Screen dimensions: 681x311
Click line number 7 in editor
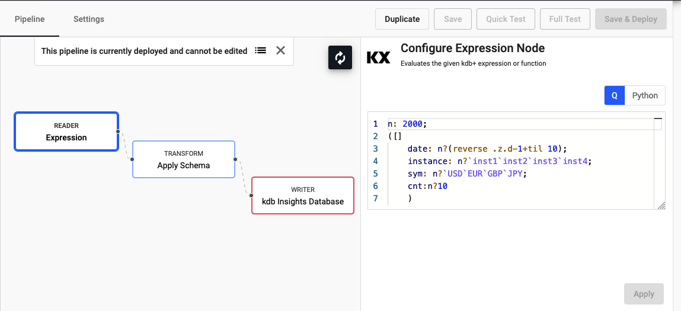click(376, 198)
